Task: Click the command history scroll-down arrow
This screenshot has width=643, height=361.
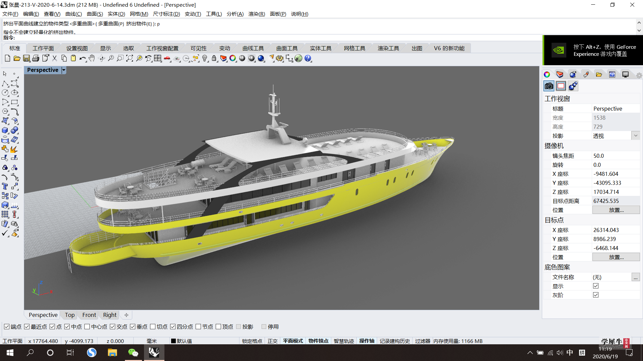Action: point(639,30)
